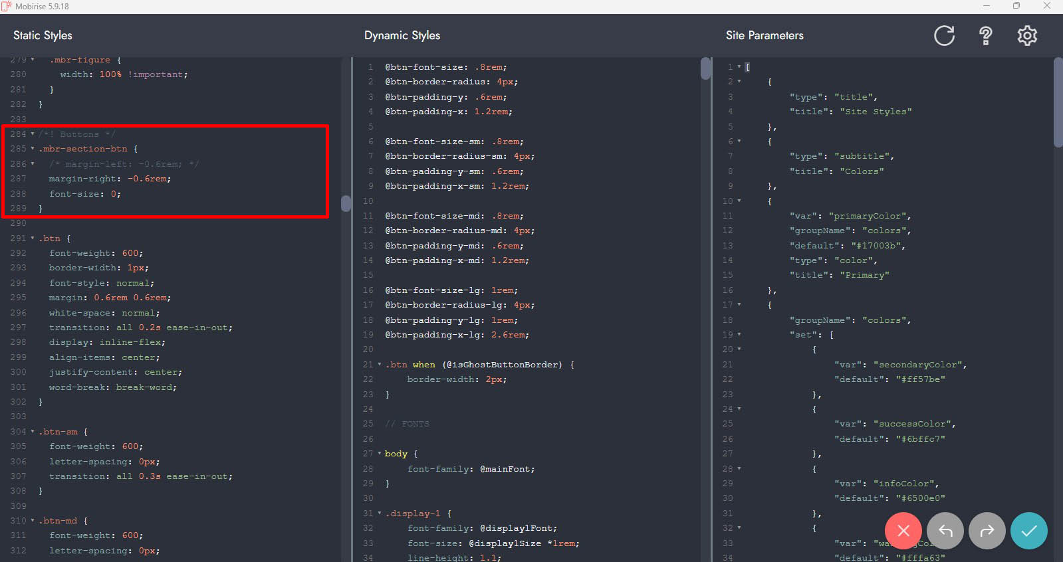Viewport: 1063px width, 562px height.
Task: Click the Dynamic Styles scrollbar thumb
Action: coord(705,68)
